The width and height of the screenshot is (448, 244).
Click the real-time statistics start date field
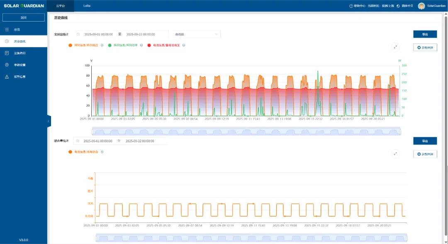pyautogui.click(x=98, y=34)
